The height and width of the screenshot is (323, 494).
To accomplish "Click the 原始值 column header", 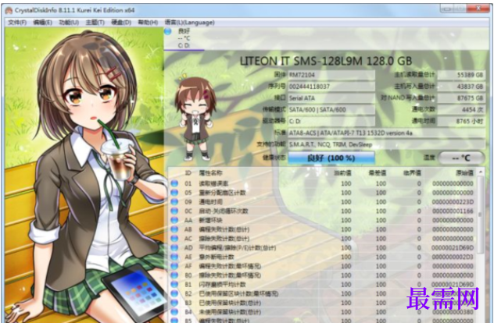I will [465, 173].
